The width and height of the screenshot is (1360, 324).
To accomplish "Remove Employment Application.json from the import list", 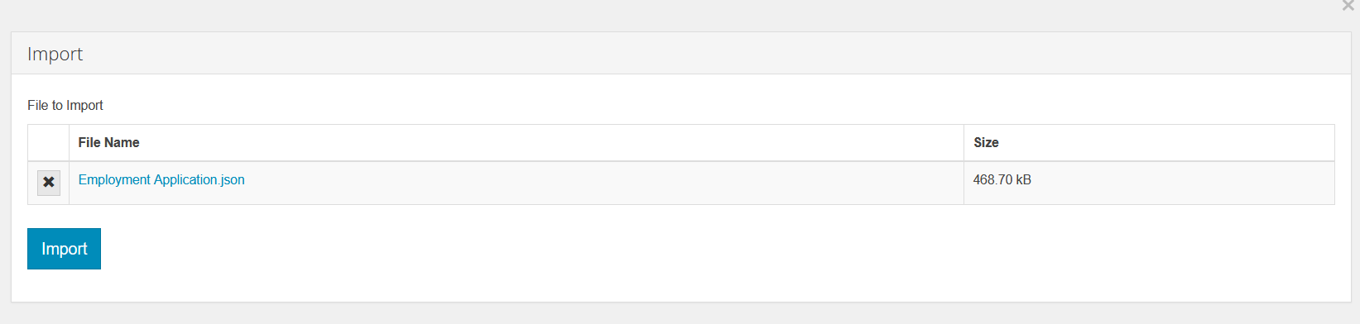I will click(49, 183).
